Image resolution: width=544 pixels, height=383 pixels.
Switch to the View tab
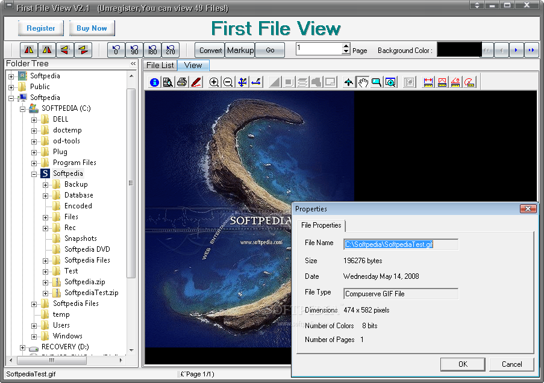tap(193, 65)
